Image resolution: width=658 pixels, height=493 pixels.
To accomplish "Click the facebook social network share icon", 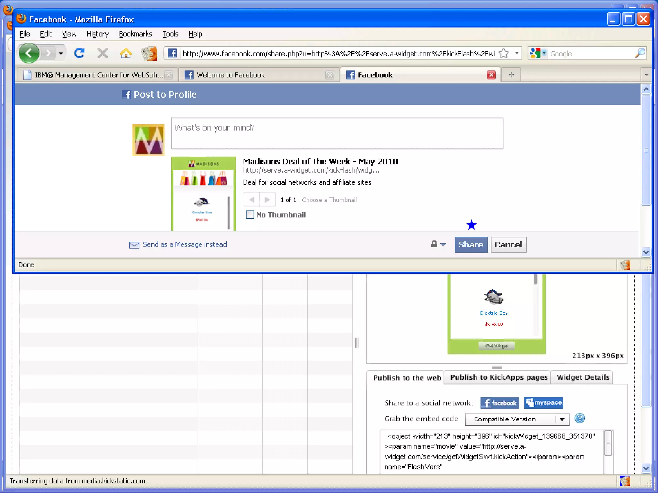I will point(500,402).
